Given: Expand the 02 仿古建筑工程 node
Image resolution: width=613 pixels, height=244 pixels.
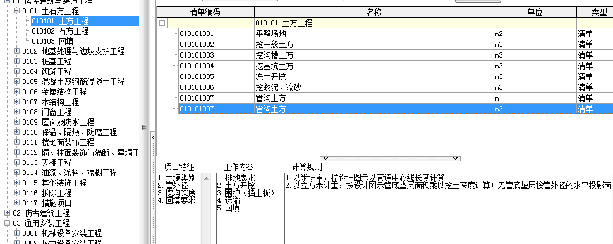Looking at the screenshot, I should 8,213.
